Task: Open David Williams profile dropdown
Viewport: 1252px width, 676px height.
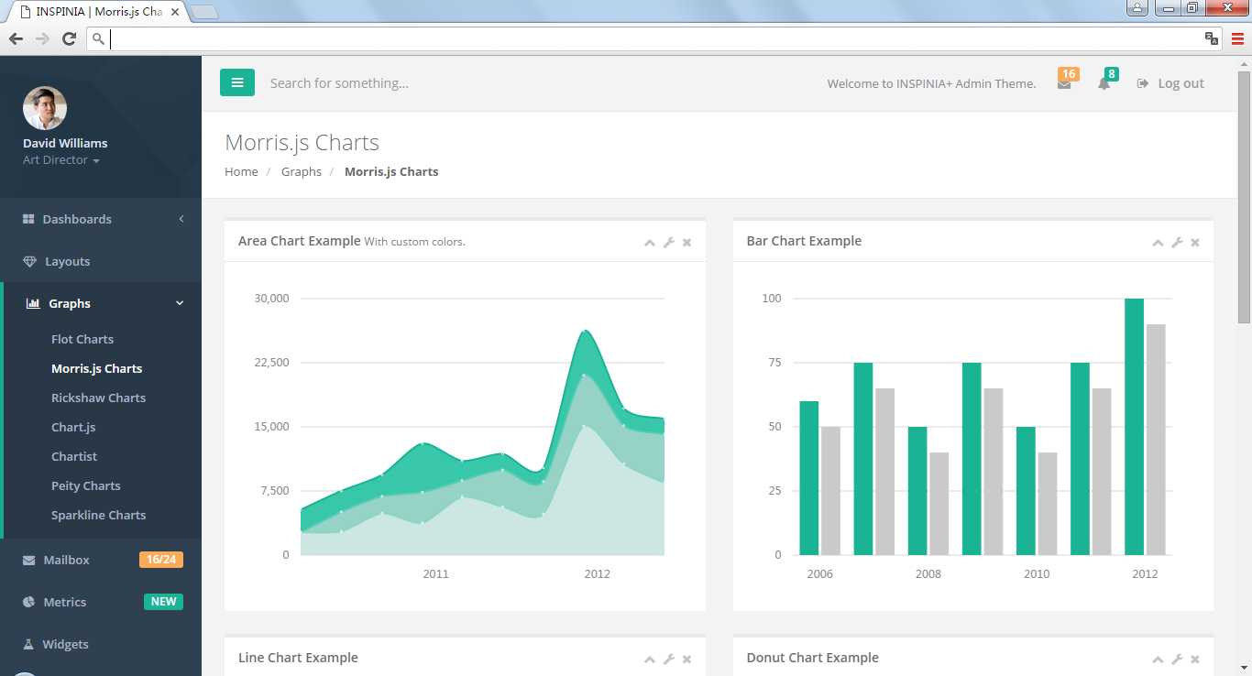Action: point(61,160)
